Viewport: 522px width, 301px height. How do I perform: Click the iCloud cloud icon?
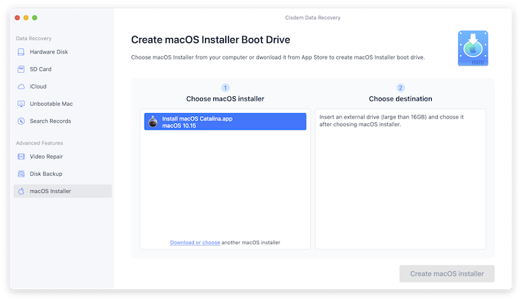coord(22,86)
